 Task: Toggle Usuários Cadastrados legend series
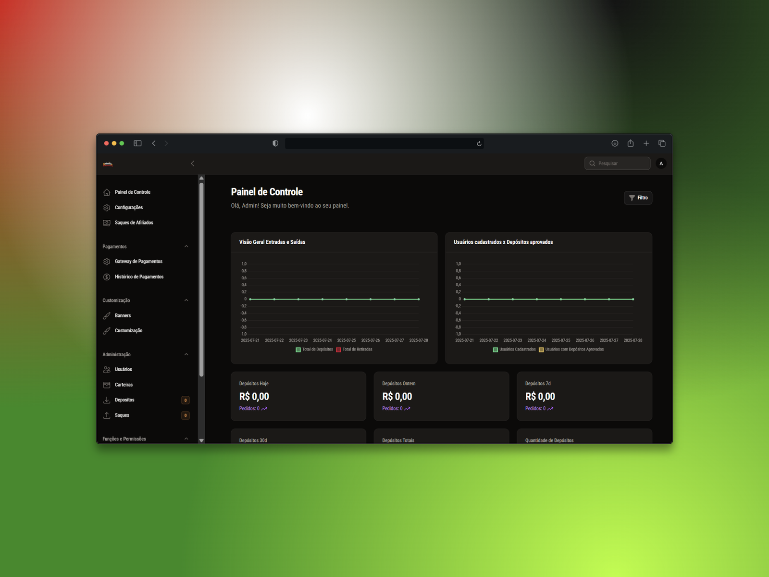pyautogui.click(x=514, y=350)
